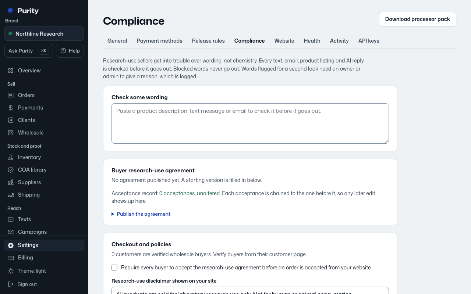471x294 pixels.
Task: Click the Help question mark icon
Action: coord(63,51)
